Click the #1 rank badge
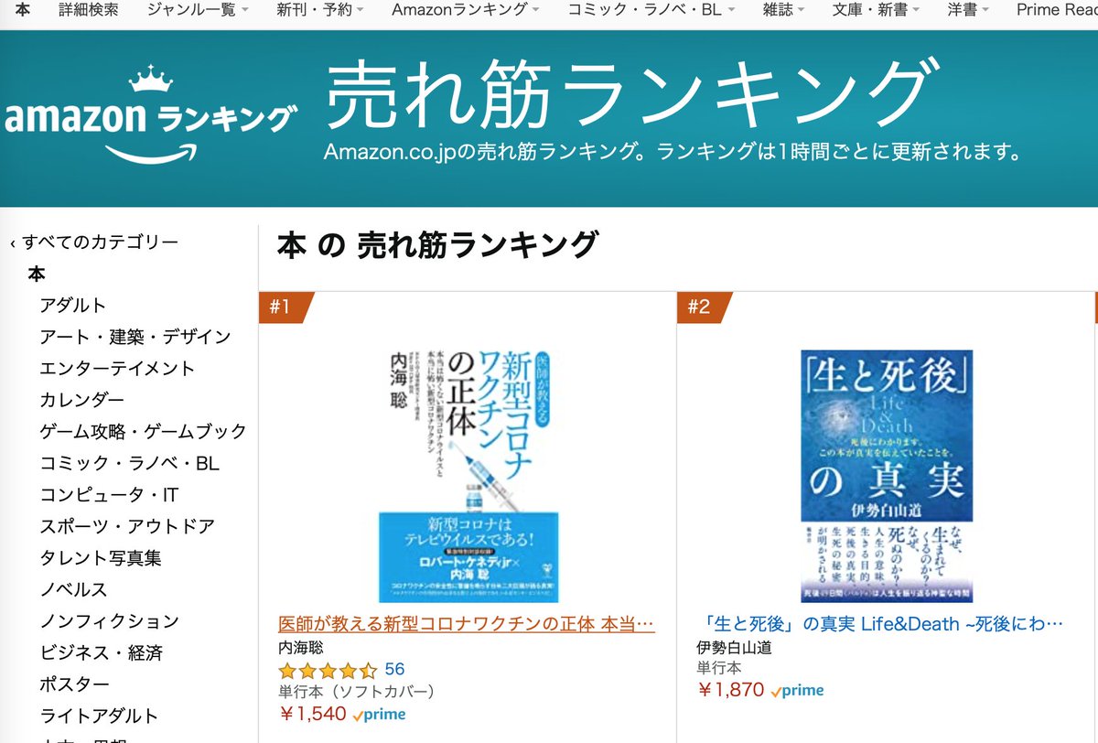Image resolution: width=1098 pixels, height=743 pixels. coord(286,307)
